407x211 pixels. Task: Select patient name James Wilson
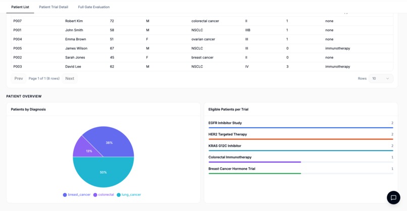point(76,48)
